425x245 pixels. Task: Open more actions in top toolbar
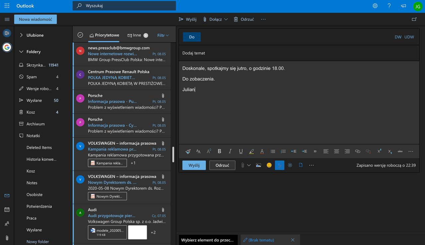263,19
